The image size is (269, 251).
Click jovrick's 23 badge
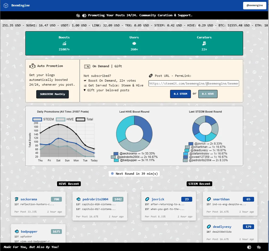click(187, 199)
